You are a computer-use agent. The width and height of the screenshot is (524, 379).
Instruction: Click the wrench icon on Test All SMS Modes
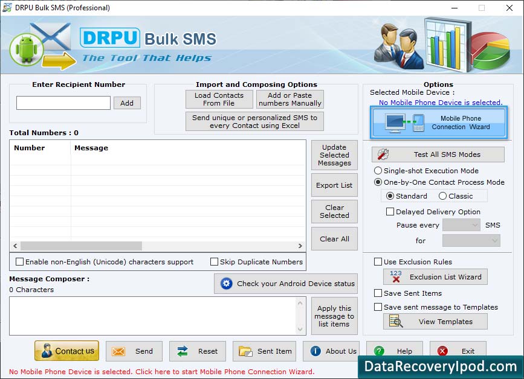point(383,154)
